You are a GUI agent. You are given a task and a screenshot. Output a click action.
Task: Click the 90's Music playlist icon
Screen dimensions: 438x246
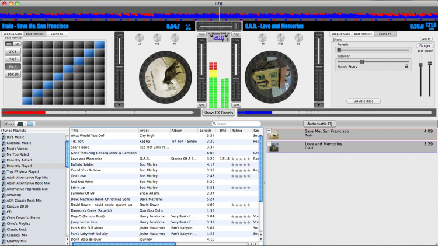click(4, 137)
